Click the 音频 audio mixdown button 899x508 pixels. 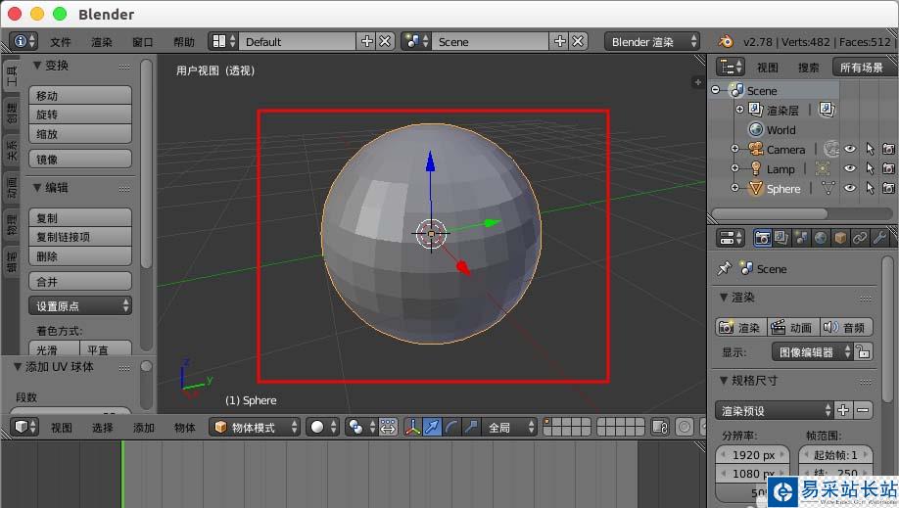(846, 327)
